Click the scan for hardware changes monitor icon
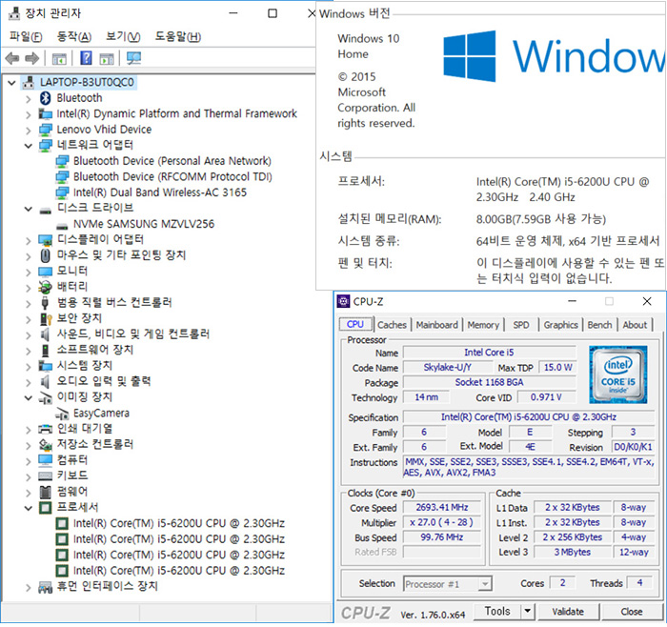 pos(134,58)
